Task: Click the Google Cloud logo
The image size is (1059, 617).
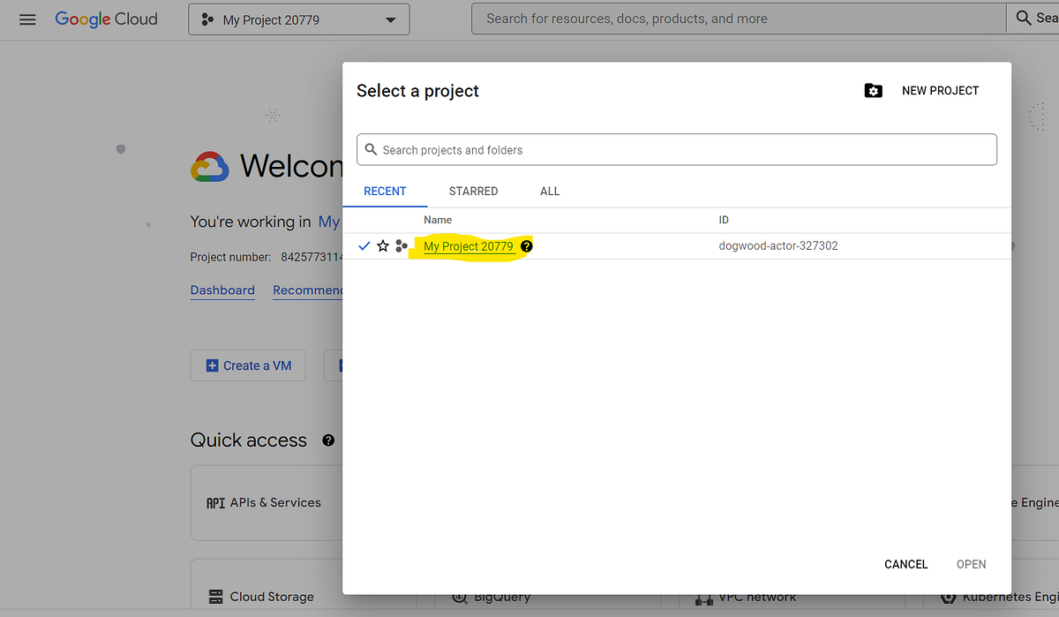Action: [x=106, y=19]
